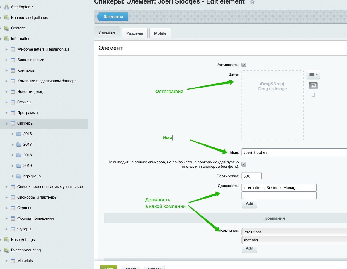
Task: Collapse the Спикеры tree node
Action: [x=6, y=123]
